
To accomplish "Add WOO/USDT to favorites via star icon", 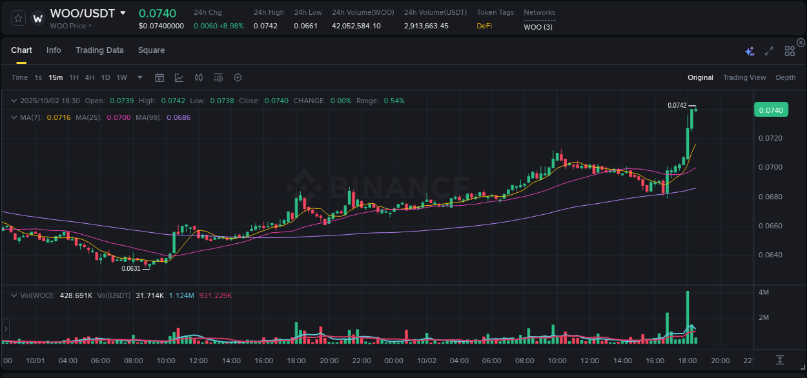I will click(17, 18).
